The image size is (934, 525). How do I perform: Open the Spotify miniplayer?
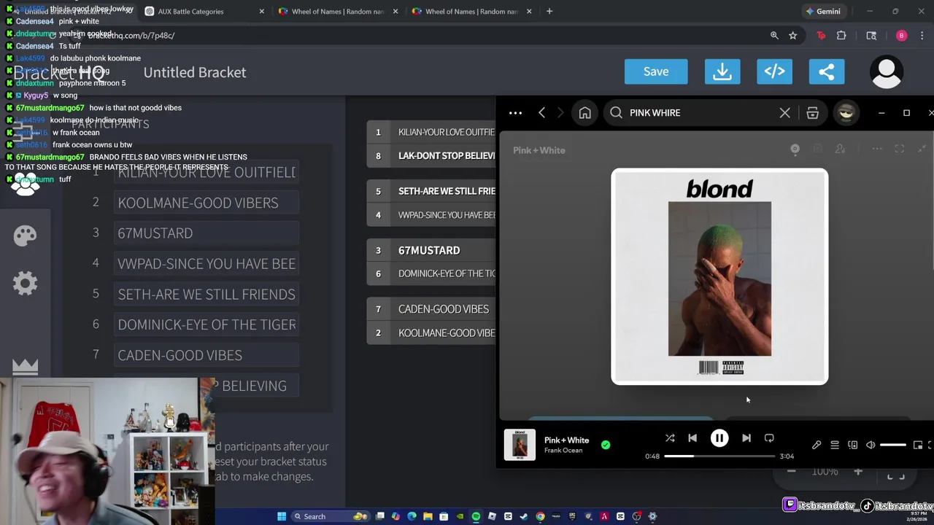tap(918, 445)
